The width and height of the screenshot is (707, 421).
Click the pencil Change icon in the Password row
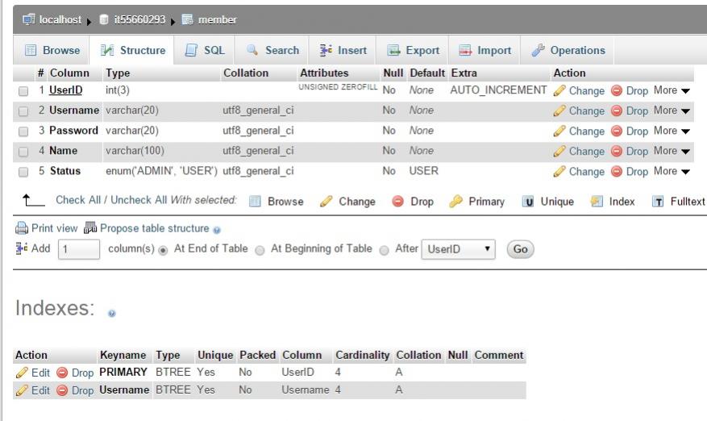coord(559,131)
